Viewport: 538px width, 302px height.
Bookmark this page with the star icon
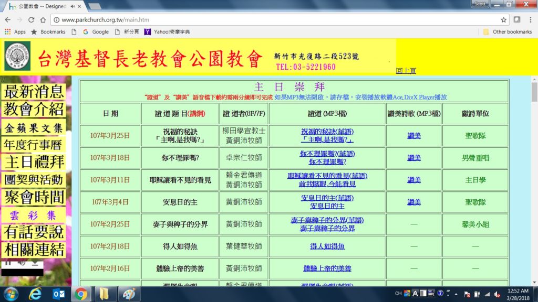(x=503, y=19)
